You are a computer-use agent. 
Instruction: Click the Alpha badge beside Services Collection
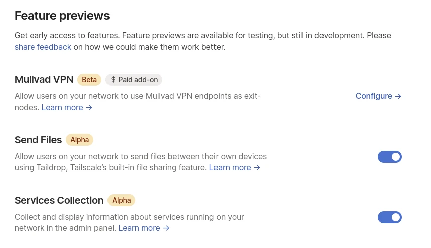[121, 200]
